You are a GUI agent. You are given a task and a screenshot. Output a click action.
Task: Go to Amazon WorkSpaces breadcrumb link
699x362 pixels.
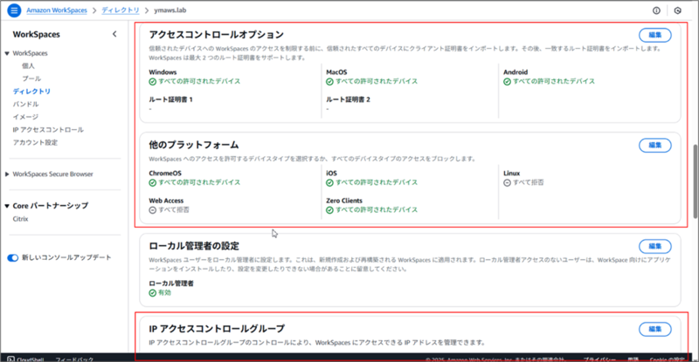57,10
